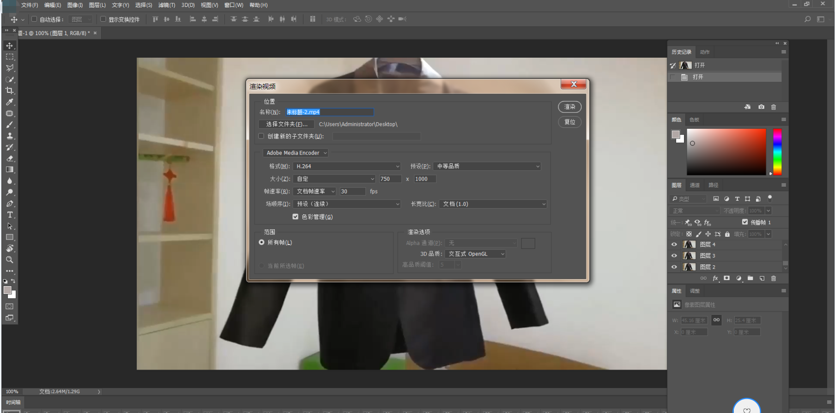Delete current state in History panel
The width and height of the screenshot is (835, 413).
(774, 107)
